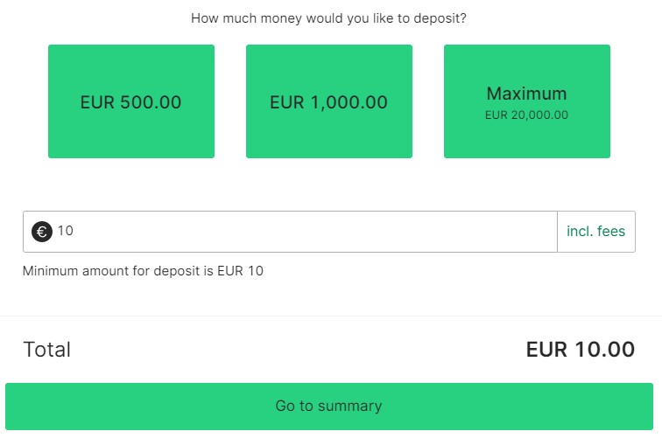
Task: Click the deposit question heading
Action: 329,17
